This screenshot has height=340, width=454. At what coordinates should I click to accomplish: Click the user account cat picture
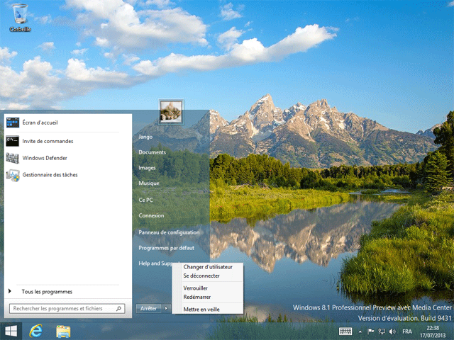171,111
